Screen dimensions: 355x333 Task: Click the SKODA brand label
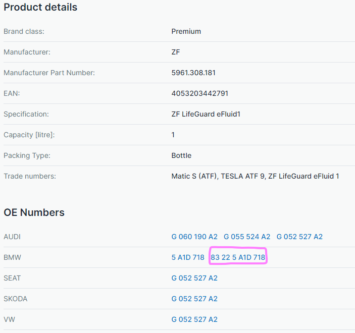(15, 299)
